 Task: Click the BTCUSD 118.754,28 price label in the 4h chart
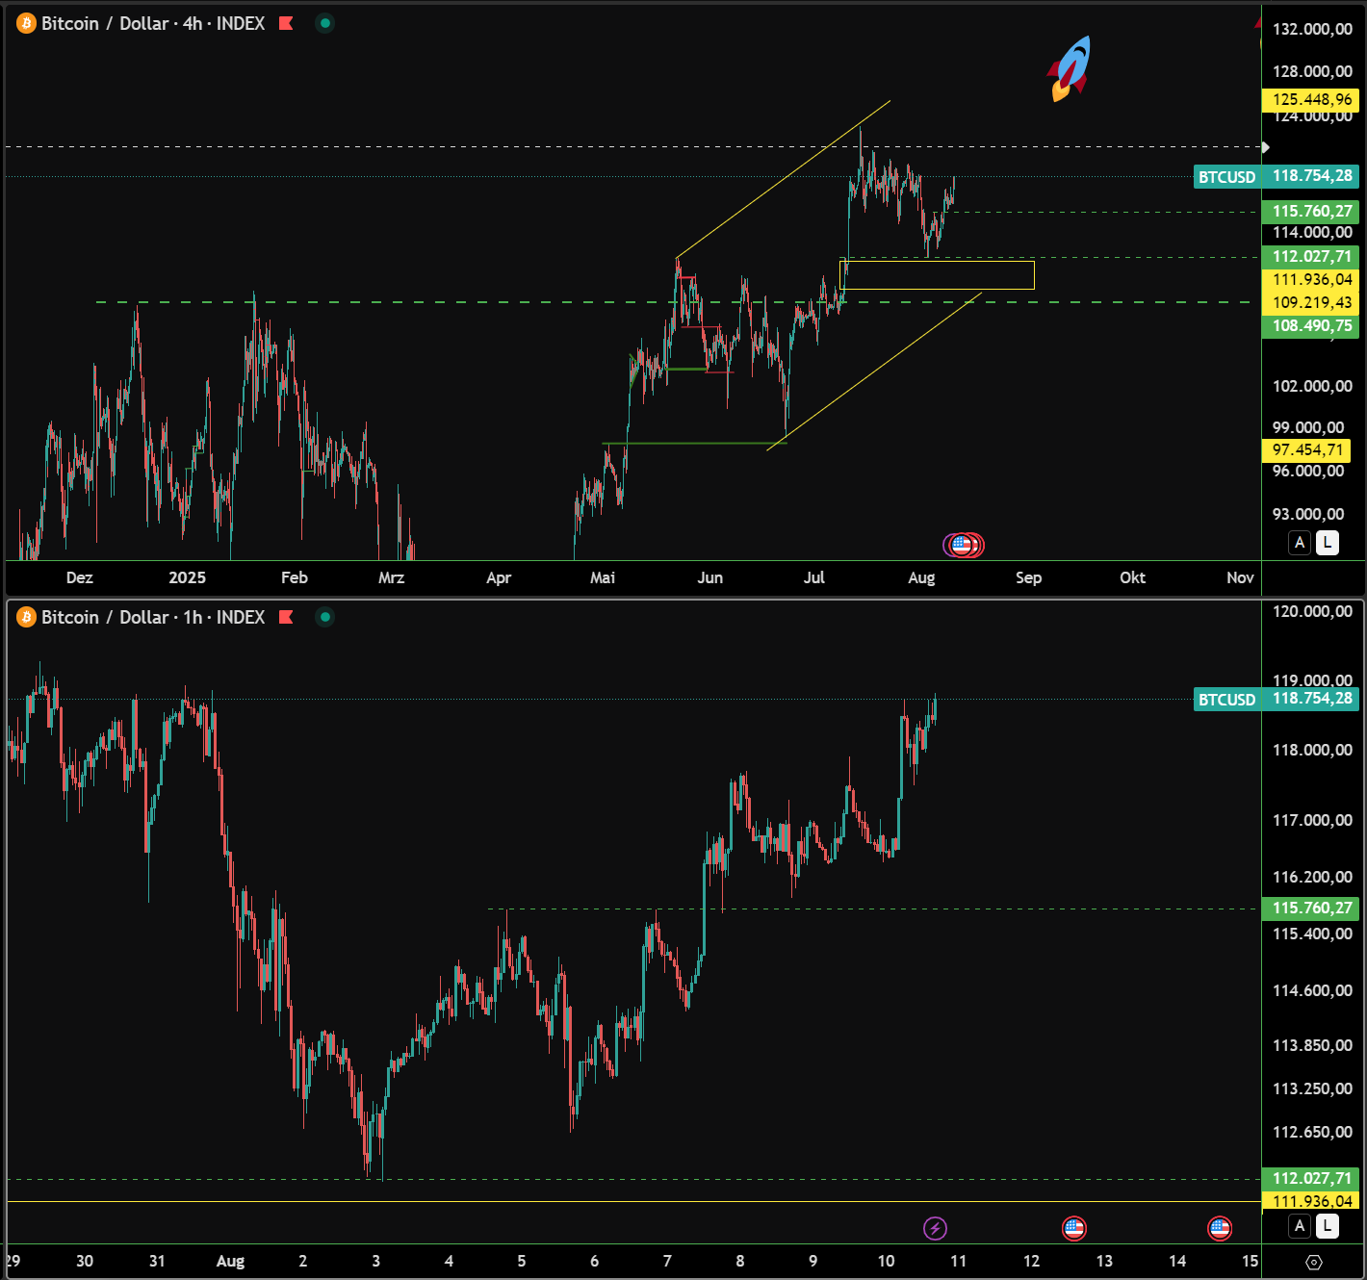tap(1276, 176)
